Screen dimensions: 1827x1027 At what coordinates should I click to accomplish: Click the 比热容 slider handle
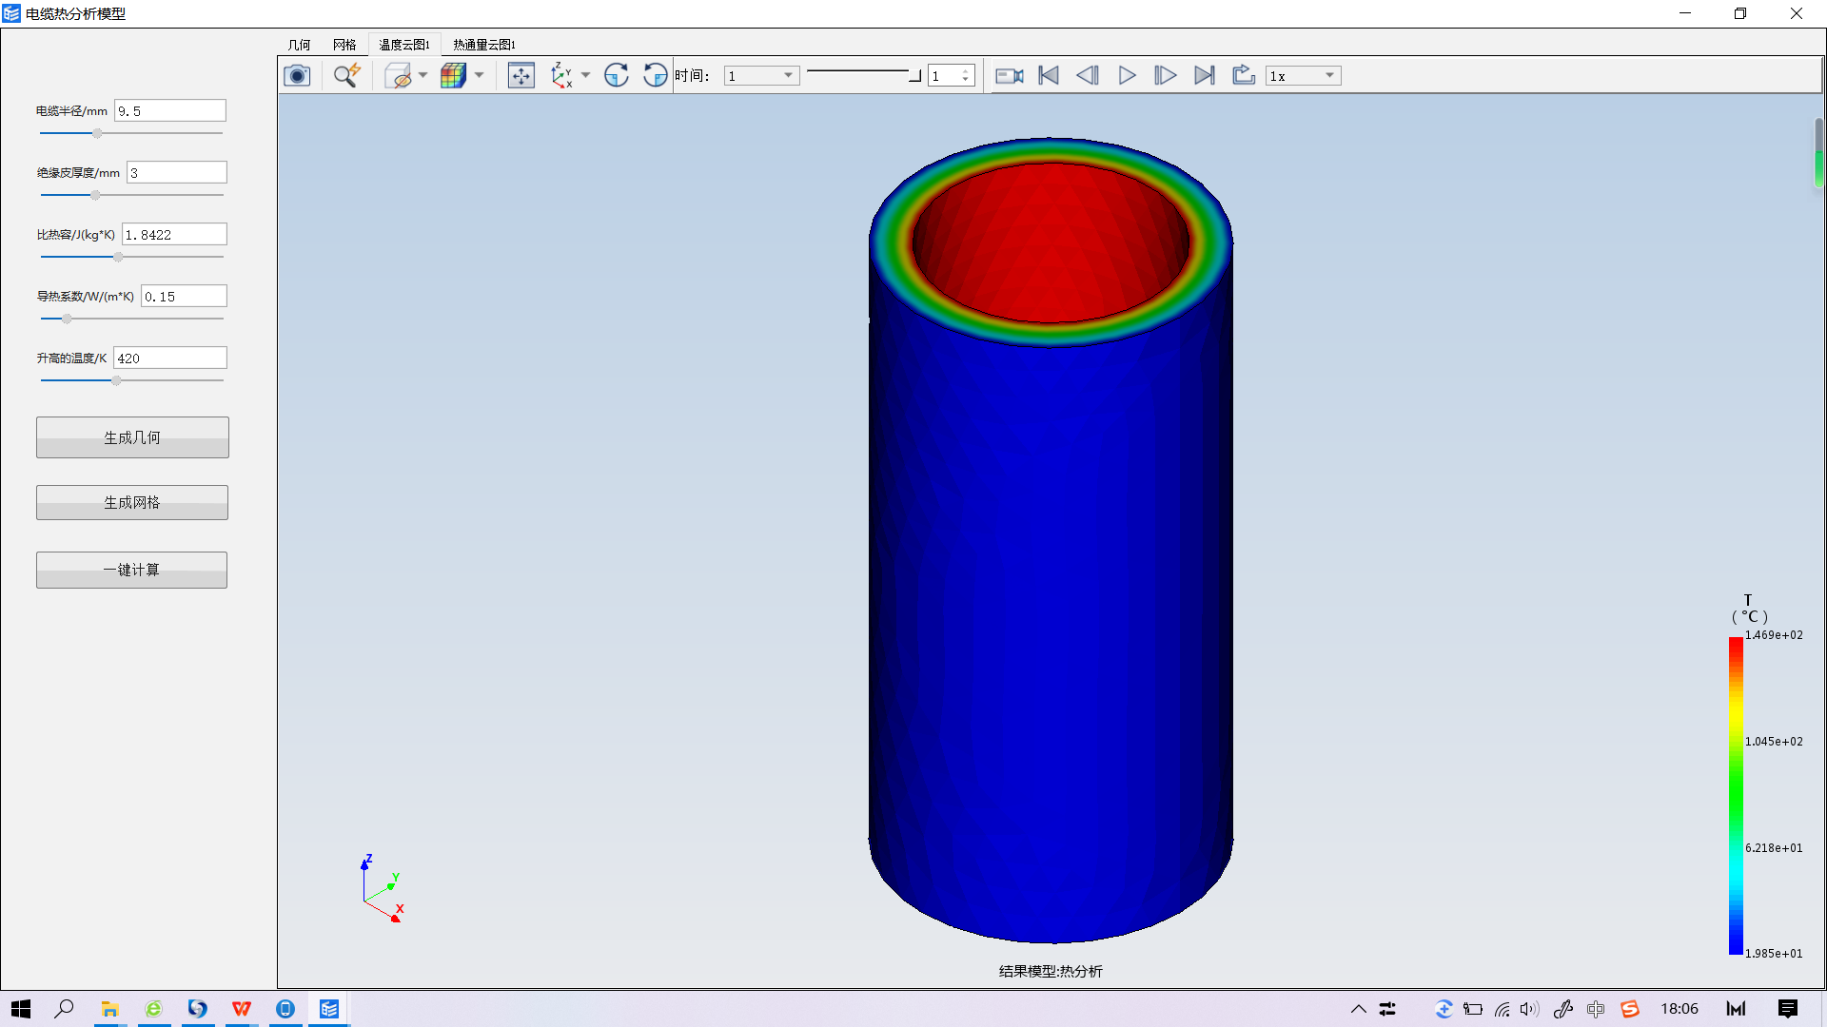coord(118,257)
